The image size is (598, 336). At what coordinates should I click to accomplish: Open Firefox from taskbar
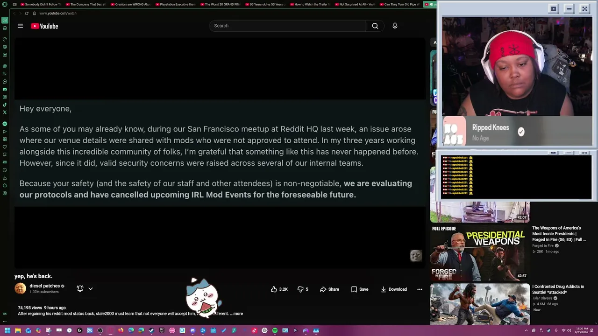click(x=121, y=331)
